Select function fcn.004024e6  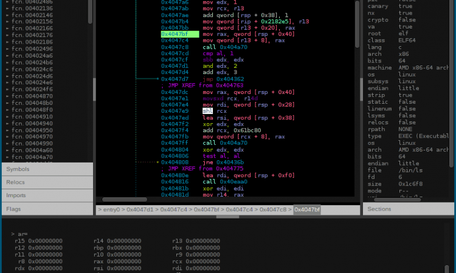click(32, 83)
